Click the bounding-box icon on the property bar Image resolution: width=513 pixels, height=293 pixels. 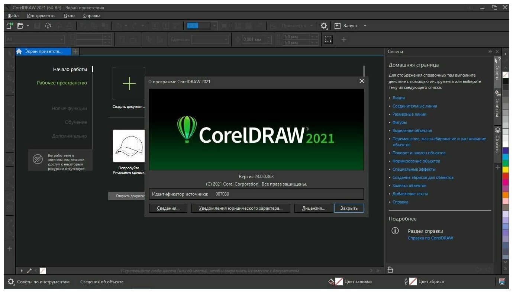(x=328, y=39)
